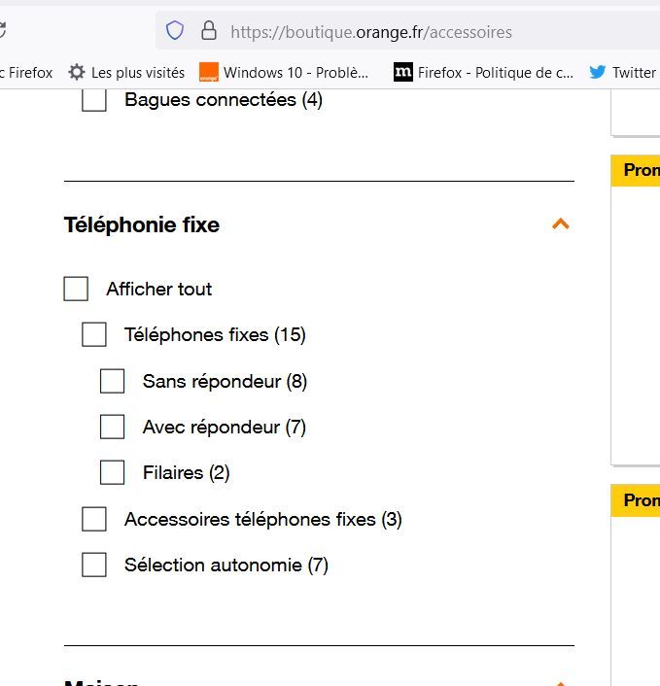Click the reload page icon
Screen dimensions: 660x686
tap(3, 31)
